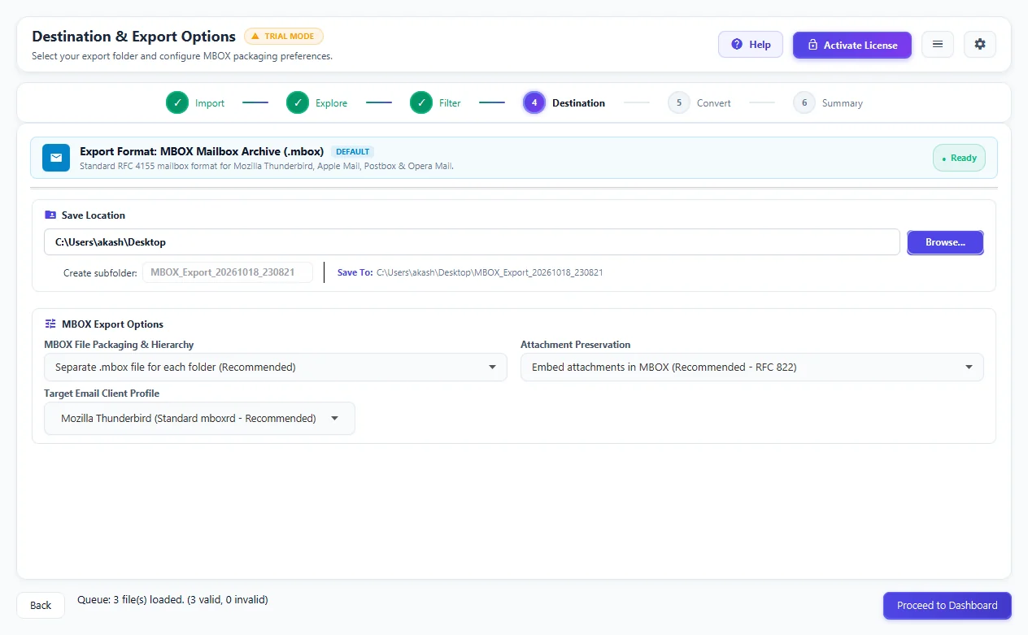Screen dimensions: 1028x635
Task: Click the Save Location folder icon
Action: (x=50, y=215)
